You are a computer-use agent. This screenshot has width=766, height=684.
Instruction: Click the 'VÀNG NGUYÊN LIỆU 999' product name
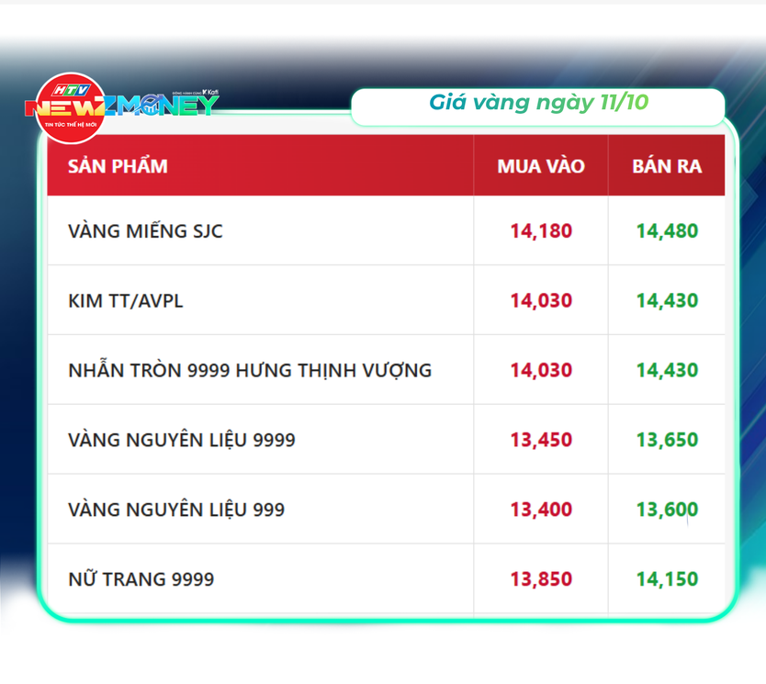coord(176,510)
